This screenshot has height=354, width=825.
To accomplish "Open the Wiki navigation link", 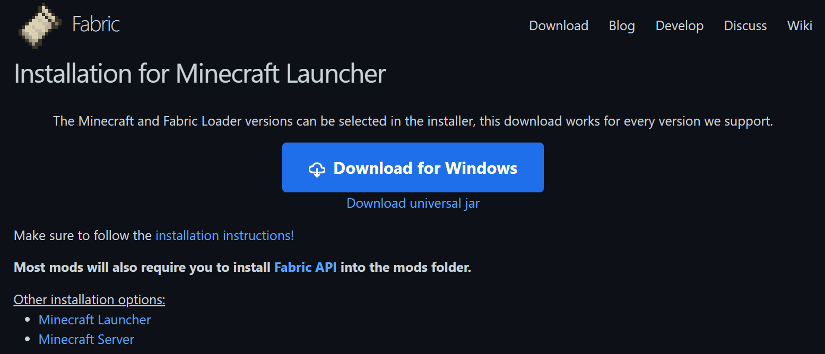I will tap(800, 25).
